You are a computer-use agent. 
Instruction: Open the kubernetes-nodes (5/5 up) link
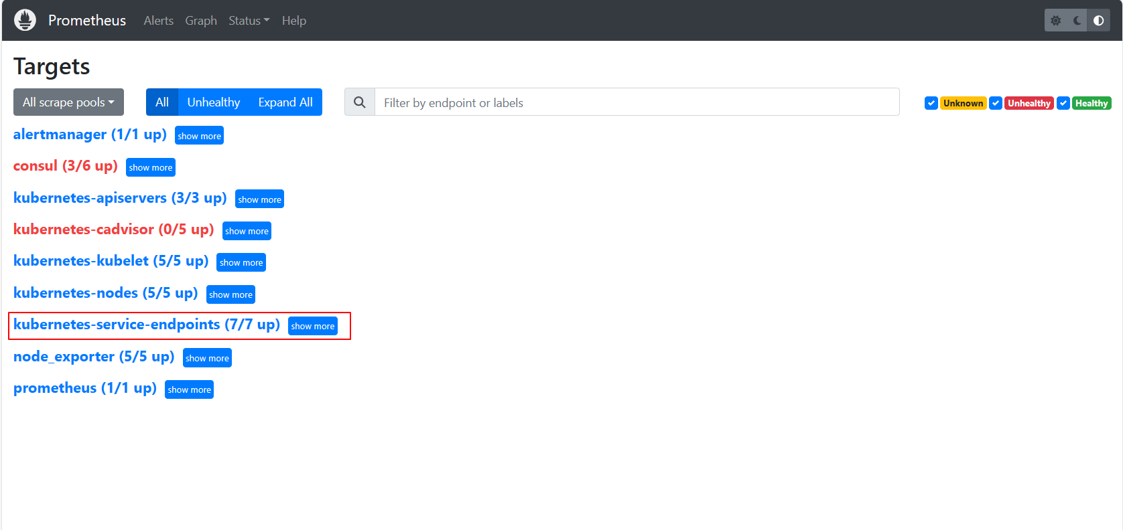tap(106, 293)
